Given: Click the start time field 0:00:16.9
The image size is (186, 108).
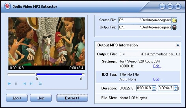Looking at the screenshot, I should tap(144, 88).
